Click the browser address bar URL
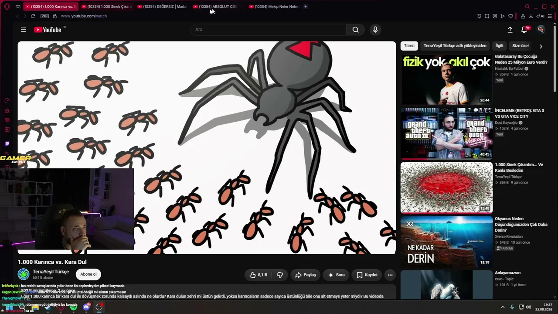Viewport: 558px width, 314px height. click(84, 16)
